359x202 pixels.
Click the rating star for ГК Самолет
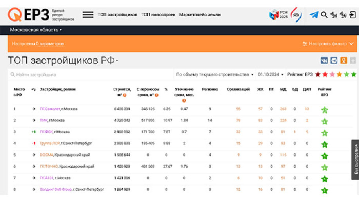point(324,110)
